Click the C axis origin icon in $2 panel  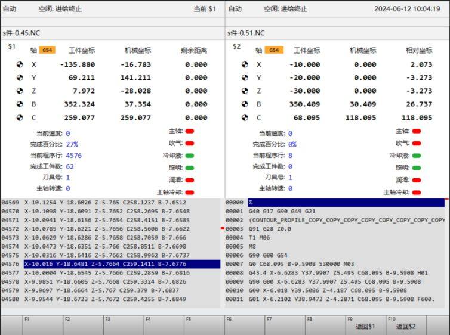point(245,117)
